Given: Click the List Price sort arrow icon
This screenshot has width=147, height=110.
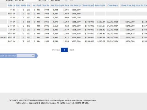Looking at the screenshot, I should click(80, 5).
